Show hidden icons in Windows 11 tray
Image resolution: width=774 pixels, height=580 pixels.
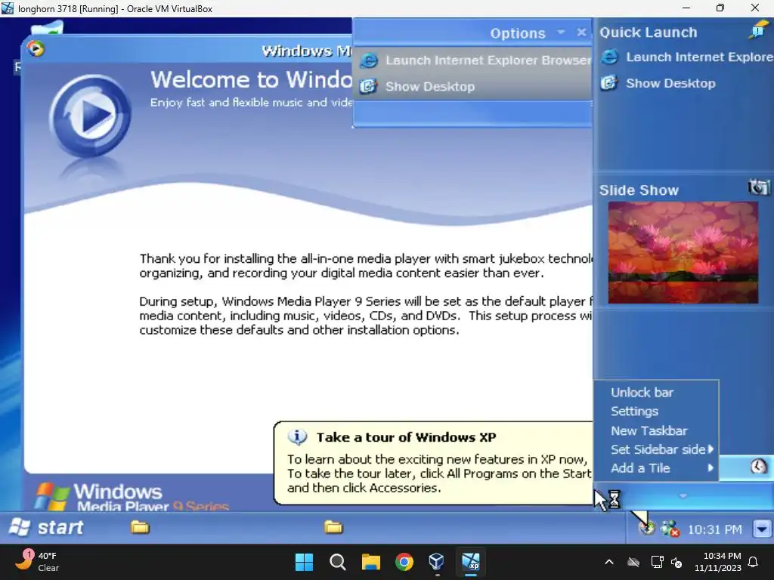tap(609, 562)
